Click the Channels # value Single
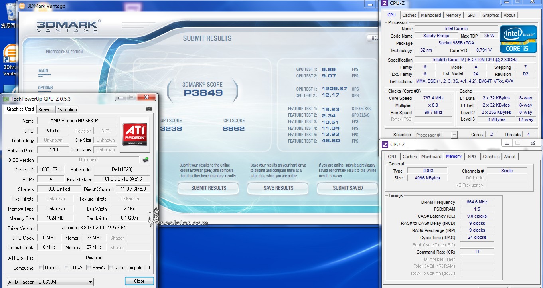This screenshot has width=543, height=288. [x=507, y=171]
